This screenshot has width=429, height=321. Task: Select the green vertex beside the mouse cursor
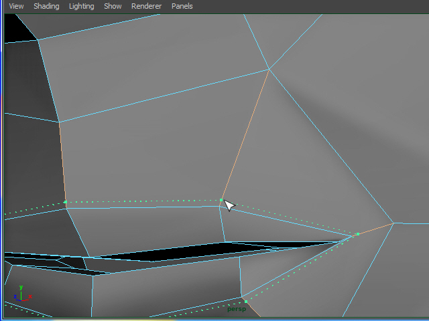click(221, 200)
